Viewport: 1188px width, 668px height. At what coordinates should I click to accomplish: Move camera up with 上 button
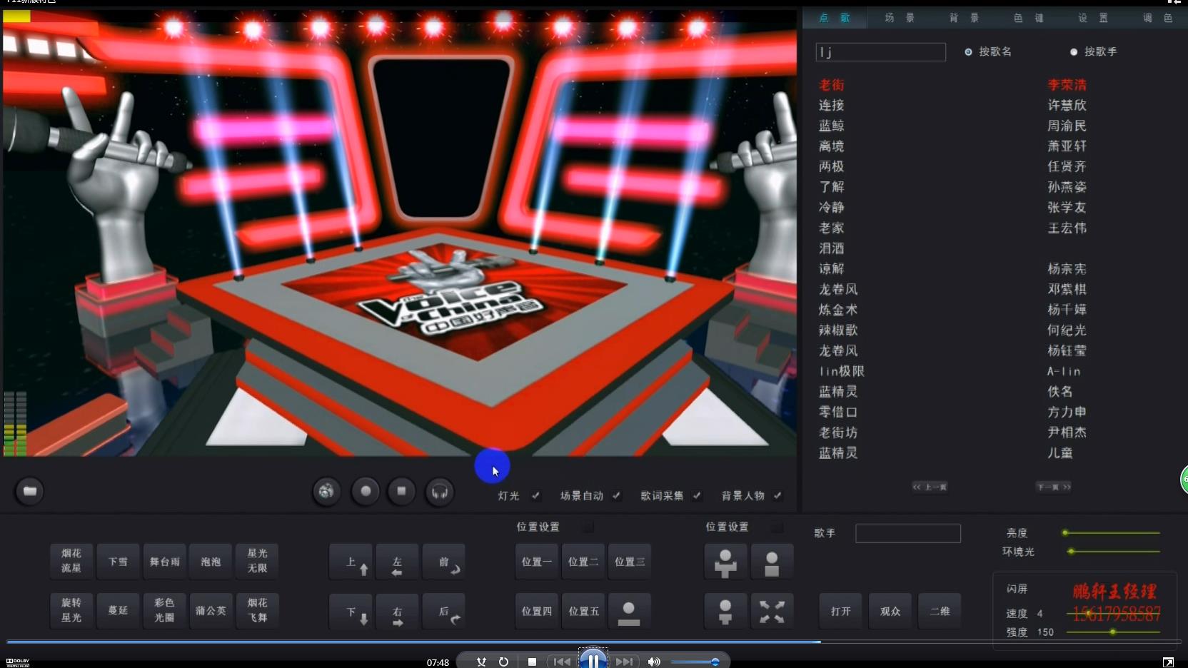coord(351,562)
